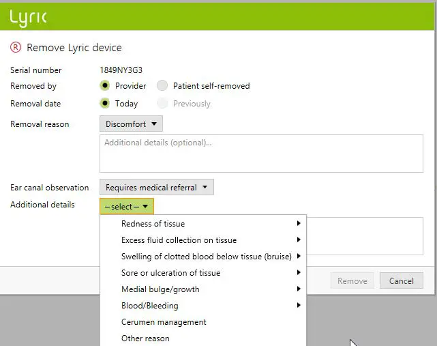Select Redness of tissue option

coord(203,224)
